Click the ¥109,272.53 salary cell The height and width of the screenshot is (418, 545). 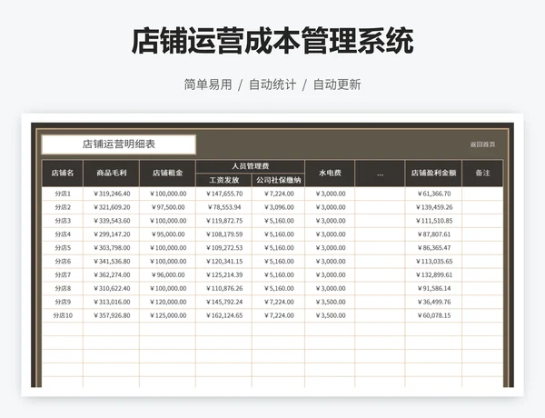[223, 248]
